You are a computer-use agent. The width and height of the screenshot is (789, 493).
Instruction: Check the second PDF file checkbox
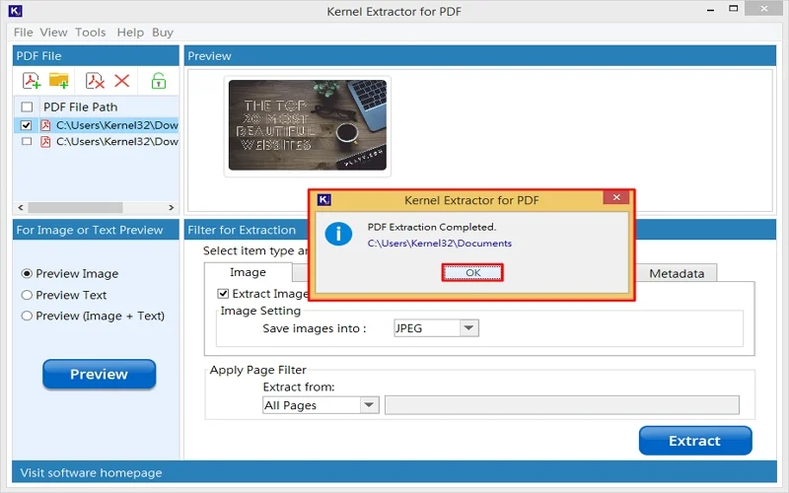tap(27, 141)
